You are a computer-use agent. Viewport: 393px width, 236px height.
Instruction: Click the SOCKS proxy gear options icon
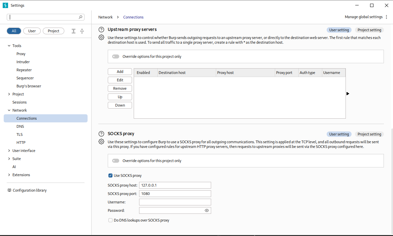[101, 142]
